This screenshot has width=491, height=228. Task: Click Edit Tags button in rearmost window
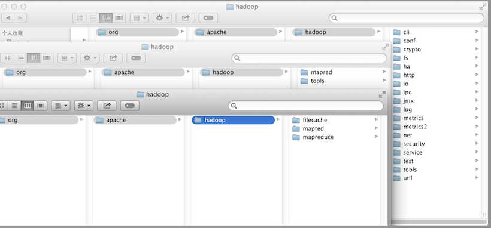pos(208,18)
